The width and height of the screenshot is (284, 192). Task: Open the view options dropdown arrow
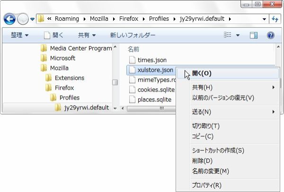coord(238,35)
